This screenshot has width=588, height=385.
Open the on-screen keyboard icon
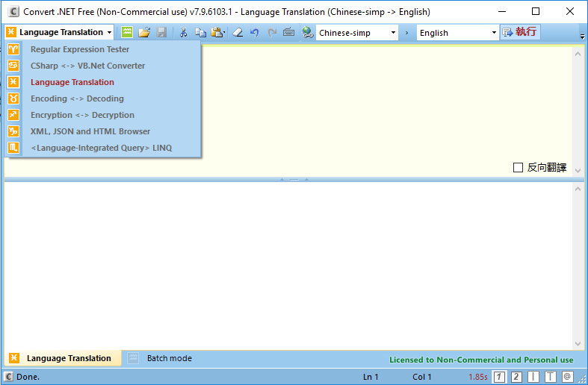click(288, 32)
